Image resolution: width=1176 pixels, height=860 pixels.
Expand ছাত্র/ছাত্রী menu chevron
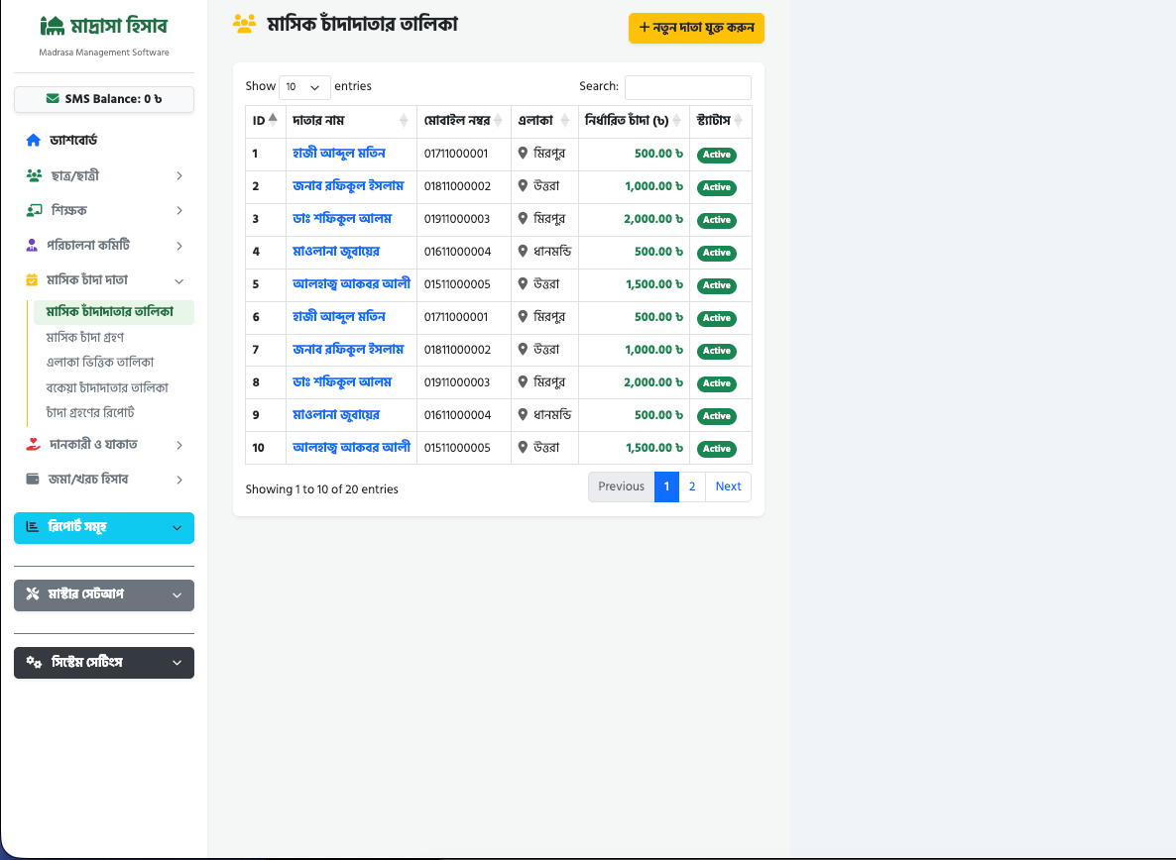(179, 175)
